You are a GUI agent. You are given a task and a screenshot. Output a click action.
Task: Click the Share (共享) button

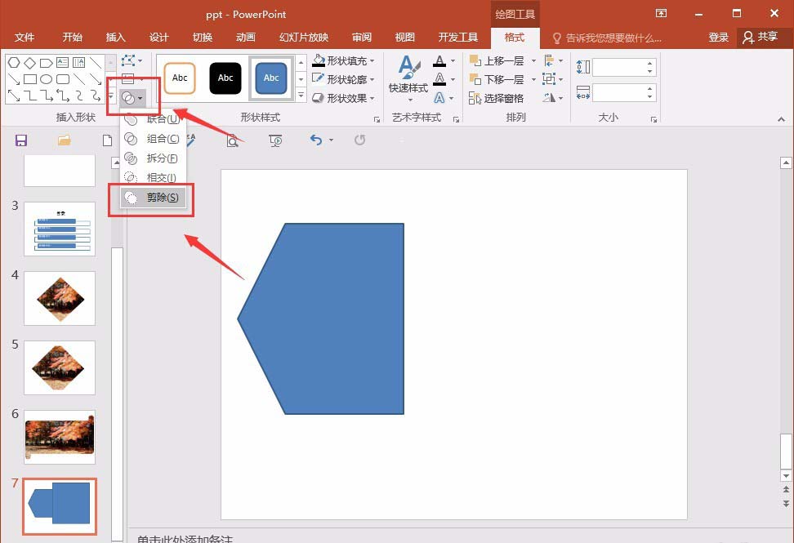760,38
